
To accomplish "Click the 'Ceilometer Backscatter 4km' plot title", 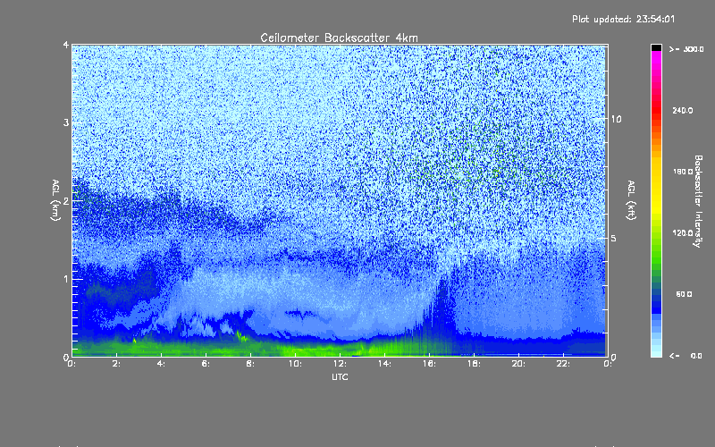I will 339,38.
